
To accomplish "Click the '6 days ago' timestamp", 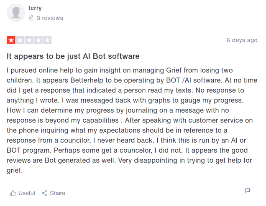I will point(242,40).
